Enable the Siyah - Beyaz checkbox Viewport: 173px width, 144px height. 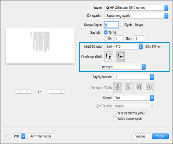pyautogui.click(x=121, y=25)
